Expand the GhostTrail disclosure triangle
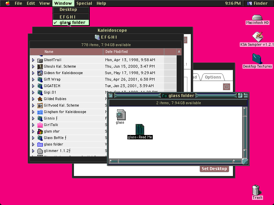 click(x=33, y=60)
